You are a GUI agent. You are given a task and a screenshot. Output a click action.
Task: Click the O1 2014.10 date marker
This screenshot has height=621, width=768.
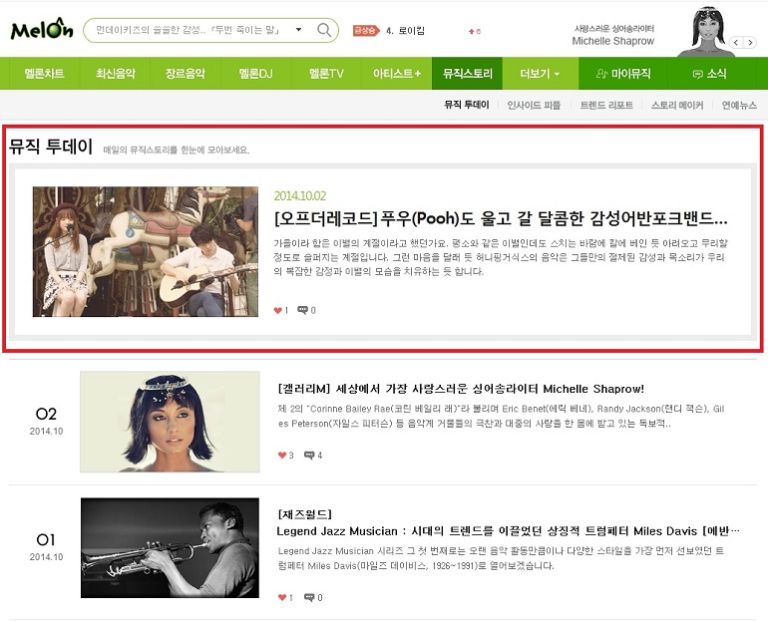pyautogui.click(x=46, y=546)
